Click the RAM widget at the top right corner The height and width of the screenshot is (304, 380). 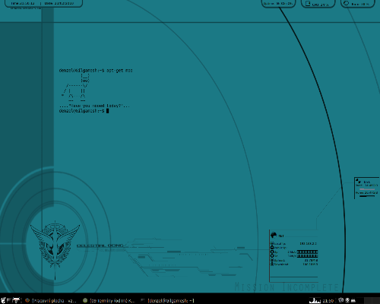pyautogui.click(x=358, y=4)
